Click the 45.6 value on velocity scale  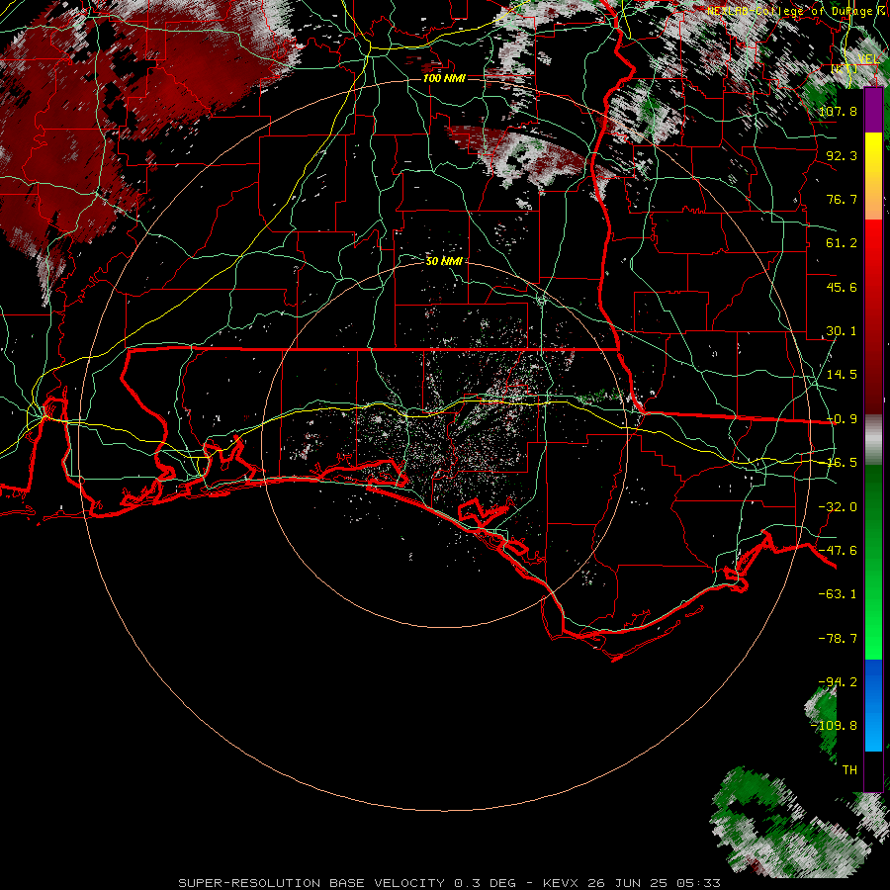(x=842, y=287)
